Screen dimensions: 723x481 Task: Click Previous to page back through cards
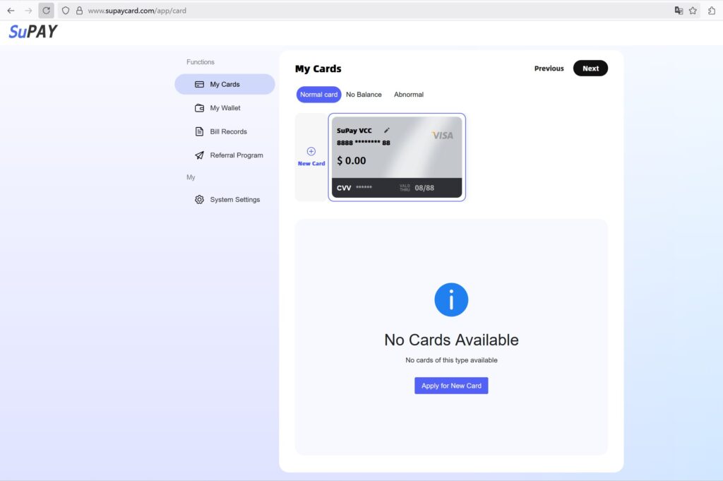(549, 68)
